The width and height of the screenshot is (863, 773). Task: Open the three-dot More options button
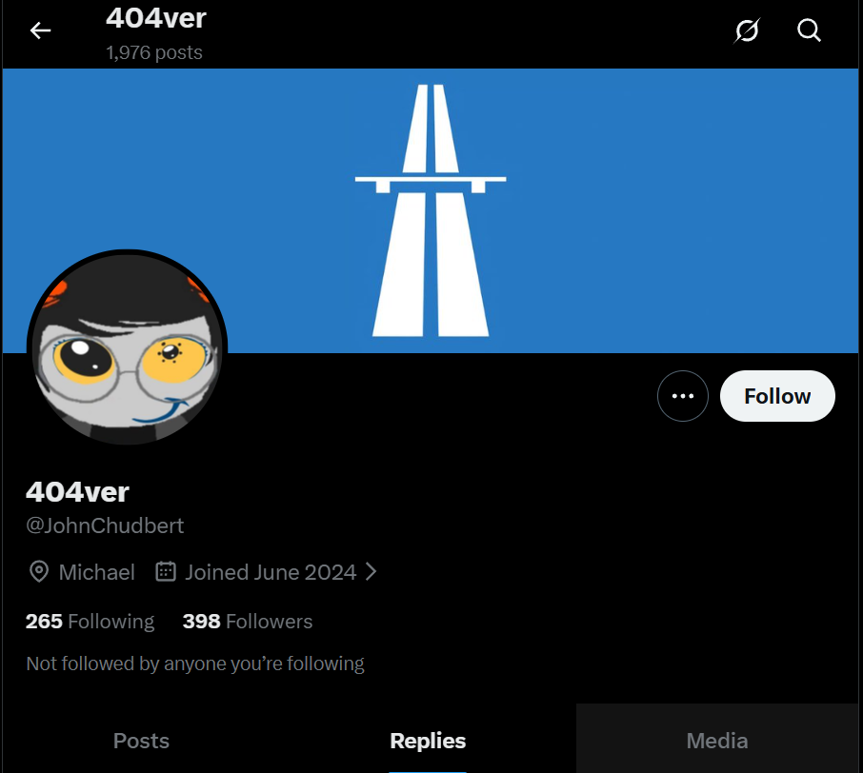click(682, 396)
